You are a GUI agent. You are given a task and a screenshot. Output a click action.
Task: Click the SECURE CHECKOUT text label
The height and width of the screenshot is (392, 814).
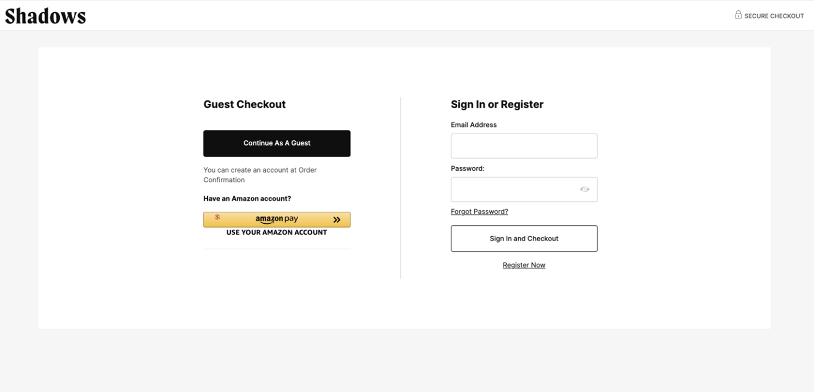(x=774, y=16)
